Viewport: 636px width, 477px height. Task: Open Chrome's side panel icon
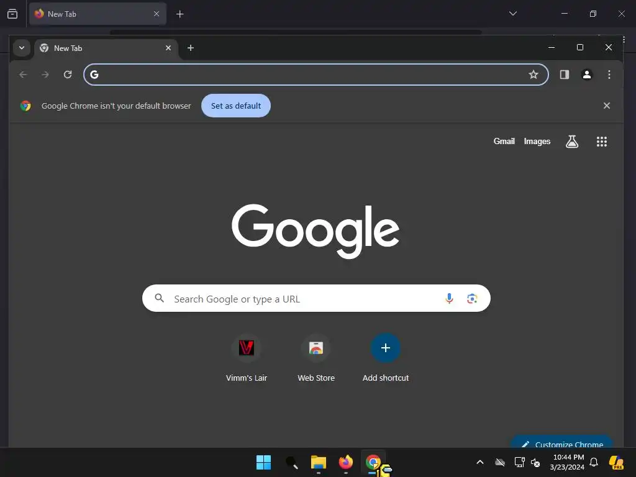[564, 75]
